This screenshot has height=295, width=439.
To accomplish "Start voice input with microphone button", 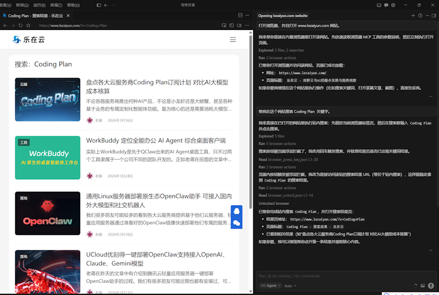I will [x=431, y=286].
